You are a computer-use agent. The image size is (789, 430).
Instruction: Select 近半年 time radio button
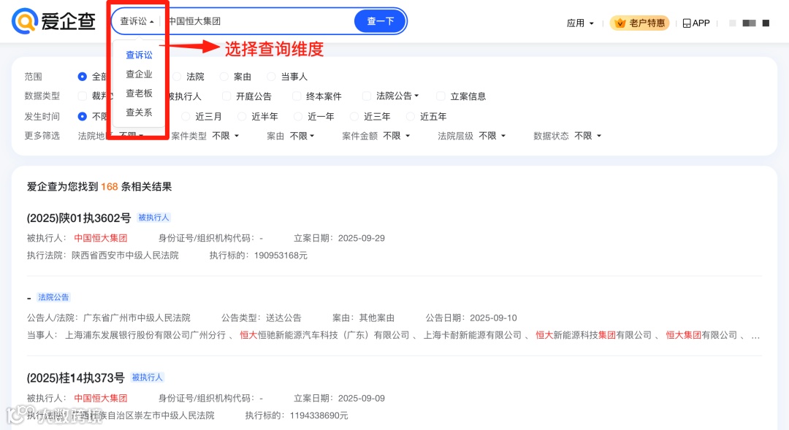(x=242, y=116)
